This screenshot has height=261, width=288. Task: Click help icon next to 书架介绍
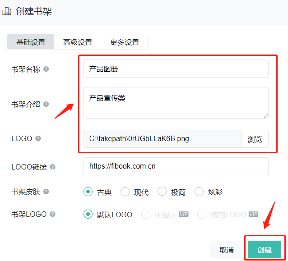[46, 104]
